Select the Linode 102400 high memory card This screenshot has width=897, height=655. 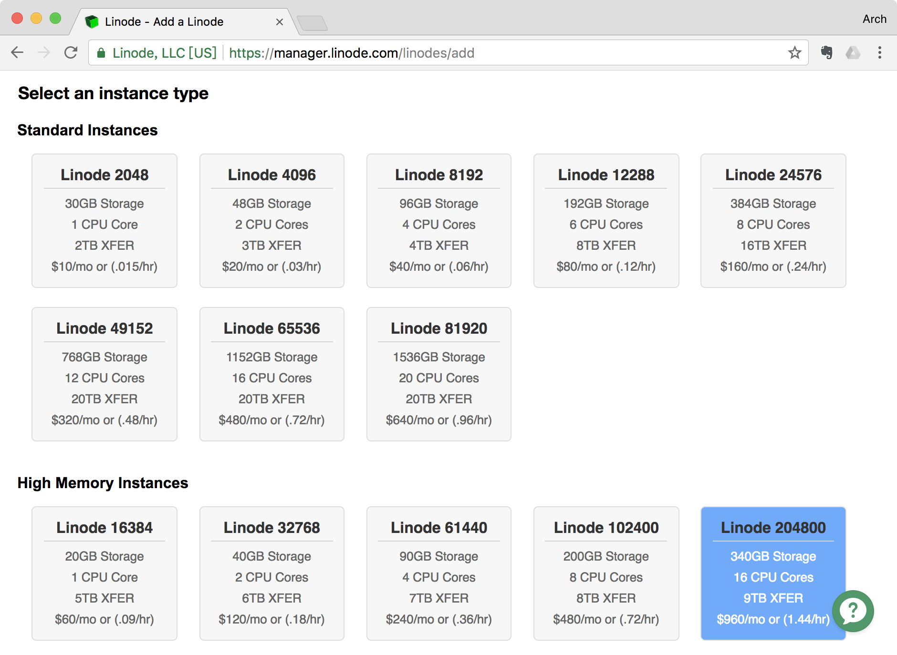[x=606, y=573]
